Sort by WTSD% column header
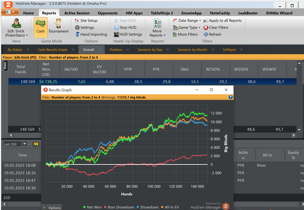Screen dimensions: 304x210 click(x=213, y=69)
